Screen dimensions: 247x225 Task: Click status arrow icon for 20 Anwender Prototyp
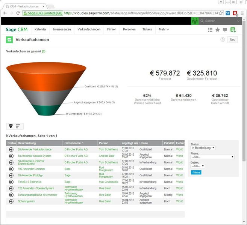click(x=11, y=175)
